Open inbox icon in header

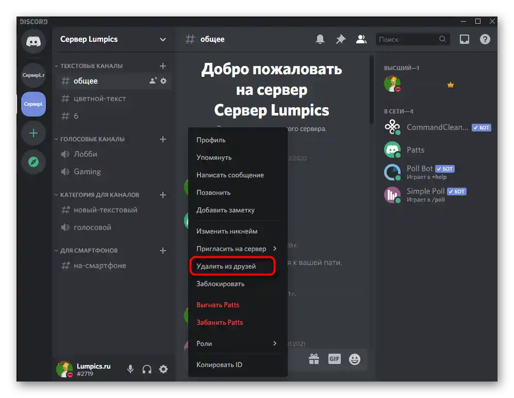pyautogui.click(x=464, y=39)
